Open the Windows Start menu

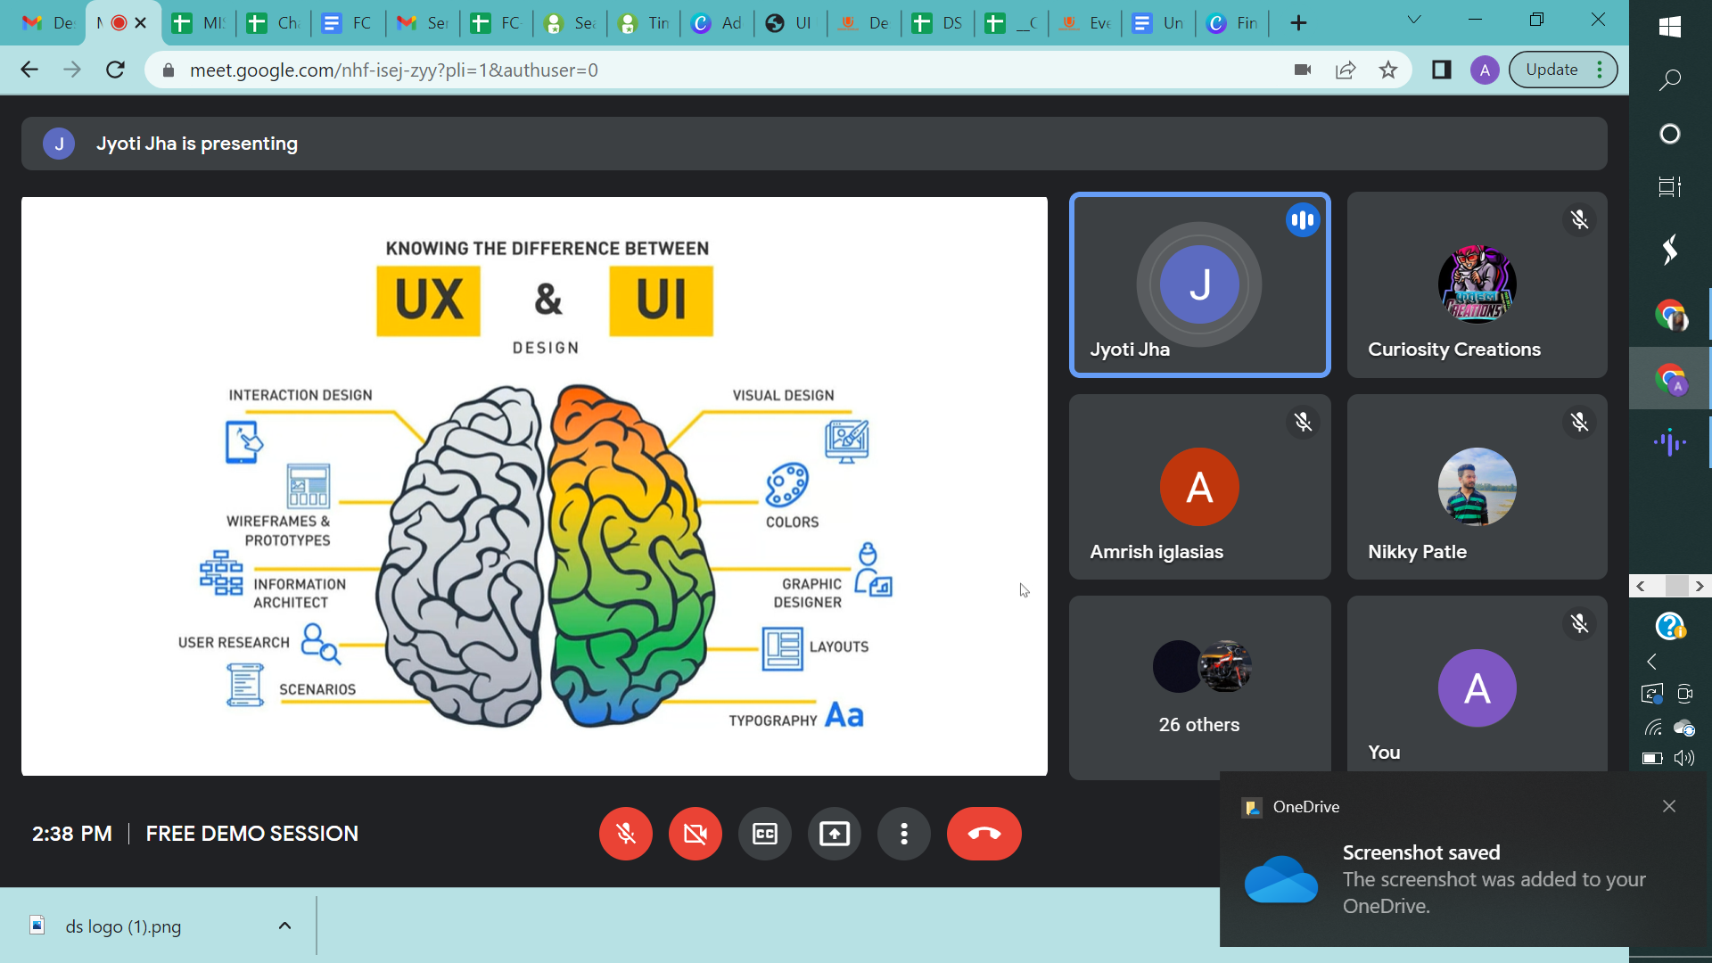1670,27
